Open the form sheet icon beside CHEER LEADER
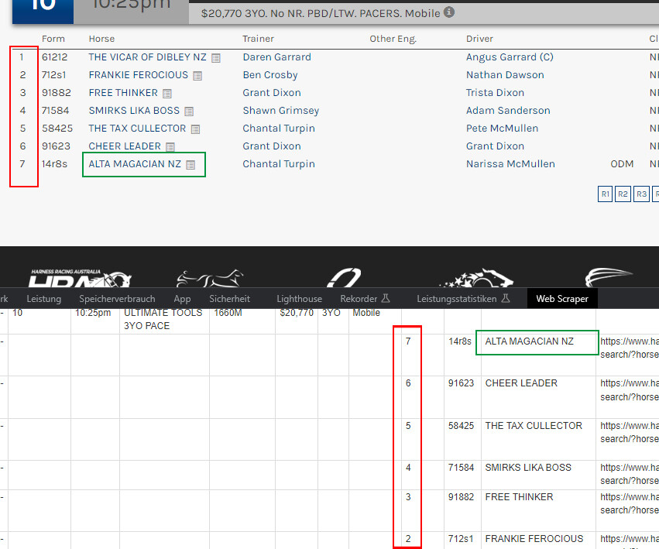 (x=170, y=147)
